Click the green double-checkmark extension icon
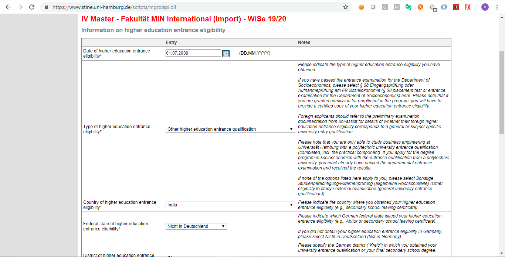Image resolution: width=505 pixels, height=257 pixels. [409, 7]
